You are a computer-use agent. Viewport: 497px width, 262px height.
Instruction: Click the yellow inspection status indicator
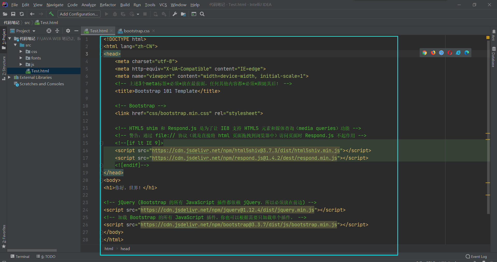coord(488,38)
